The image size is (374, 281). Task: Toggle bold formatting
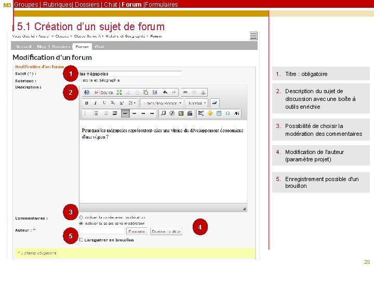86,103
